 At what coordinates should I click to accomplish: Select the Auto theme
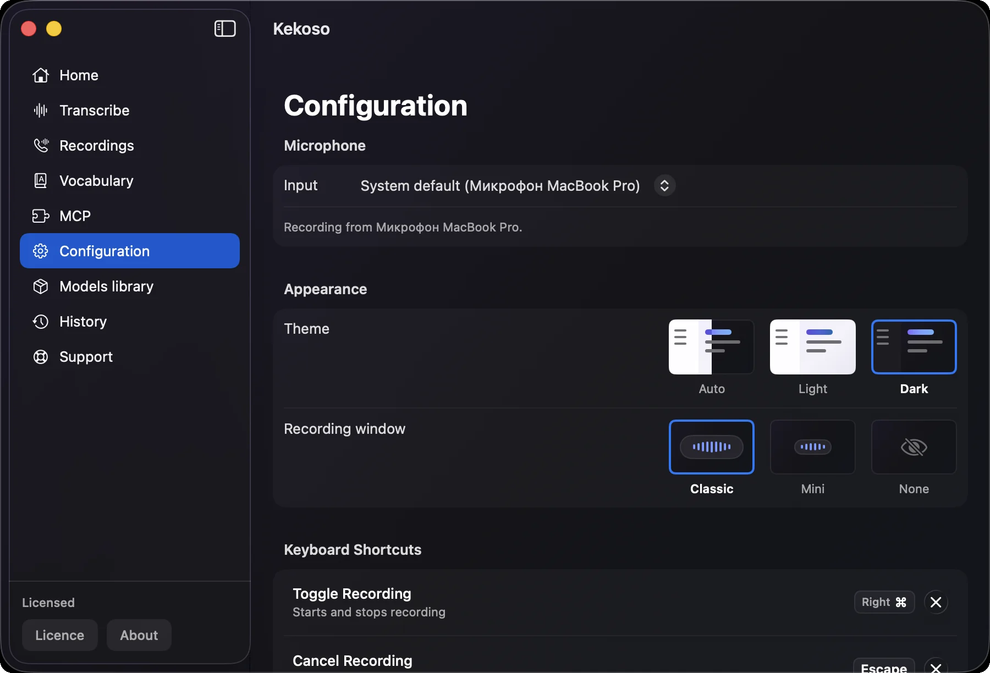tap(711, 347)
